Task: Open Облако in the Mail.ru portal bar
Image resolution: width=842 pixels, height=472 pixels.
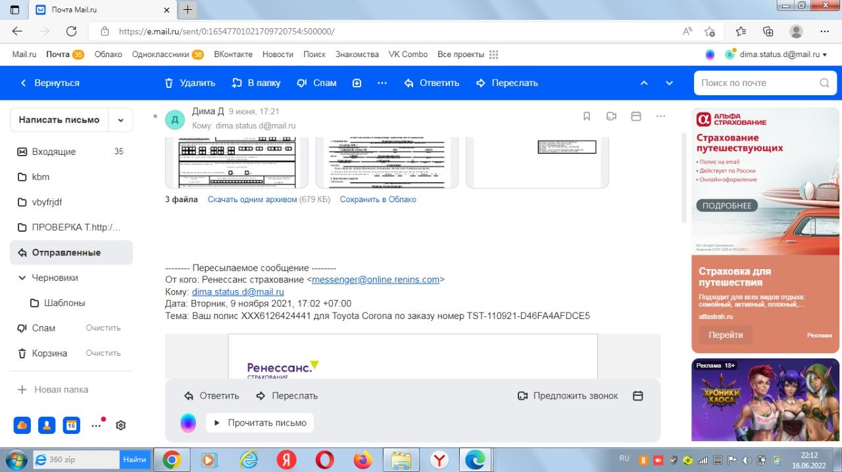Action: [x=109, y=54]
